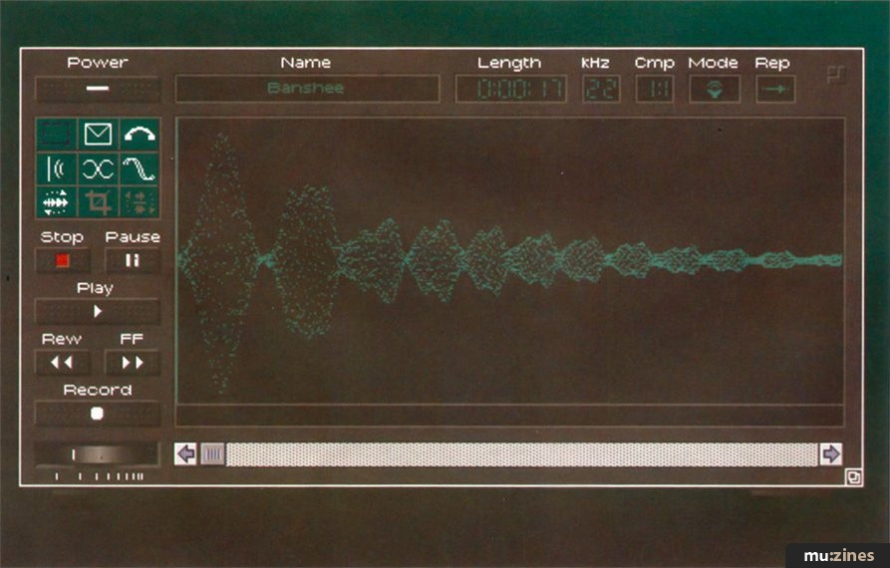Click the envelope icon in tool grid
The height and width of the screenshot is (568, 890).
[x=98, y=135]
